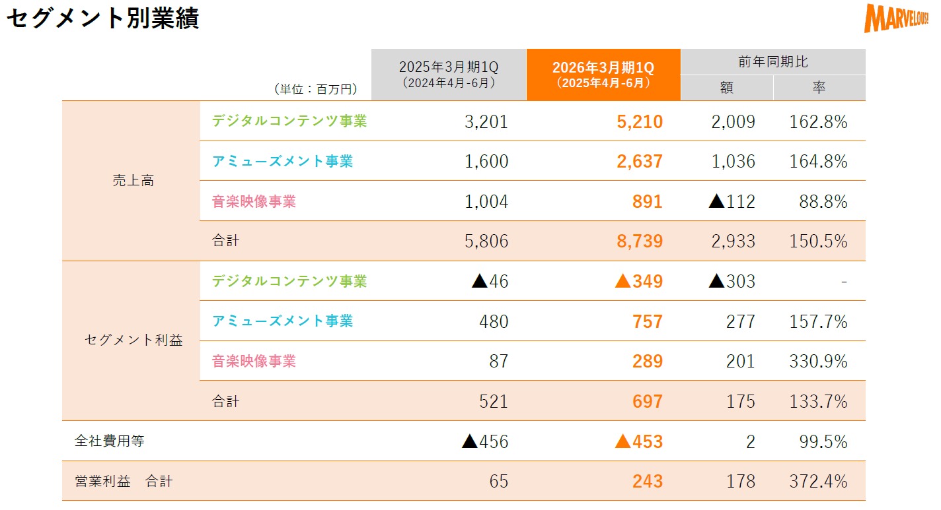
Task: Select the 2025年3月期1Q column header
Action: pos(449,75)
